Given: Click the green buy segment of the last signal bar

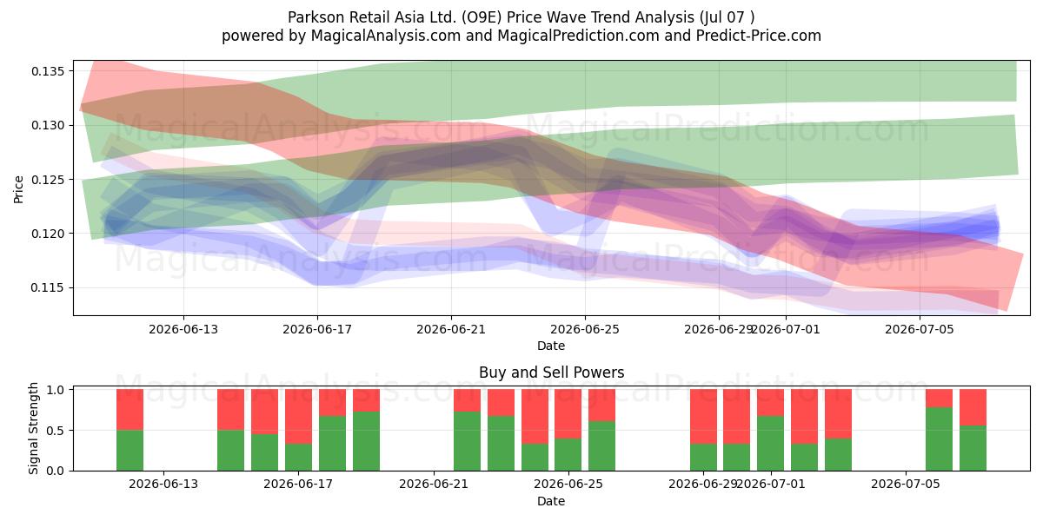Looking at the screenshot, I should click(x=973, y=448).
